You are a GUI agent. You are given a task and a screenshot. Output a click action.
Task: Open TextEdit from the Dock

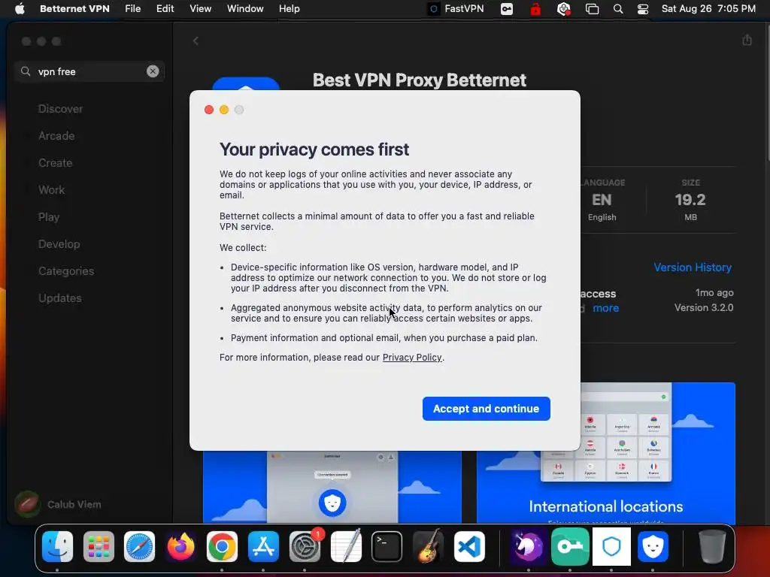[x=346, y=546]
